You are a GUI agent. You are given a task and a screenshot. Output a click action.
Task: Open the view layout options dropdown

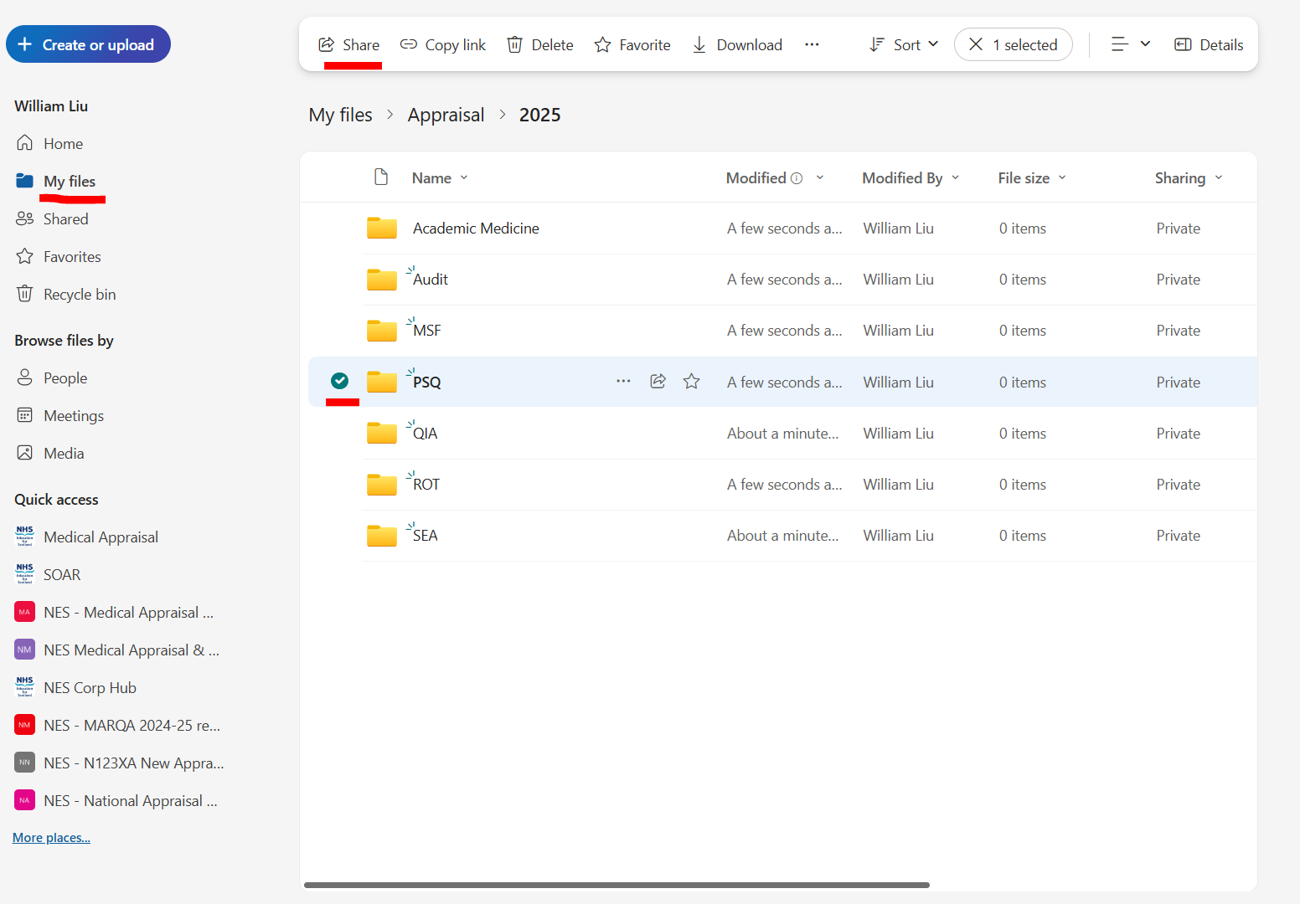pyautogui.click(x=1130, y=45)
